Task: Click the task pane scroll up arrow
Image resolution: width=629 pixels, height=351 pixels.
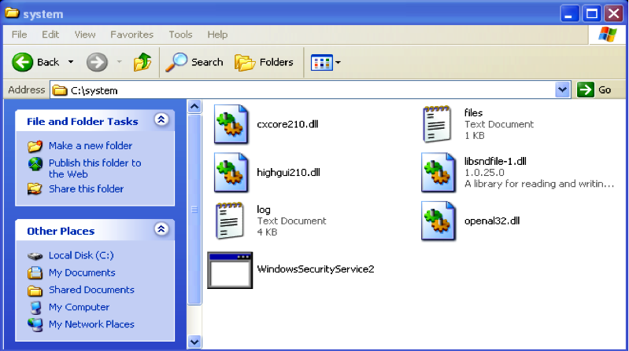Action: pos(194,107)
